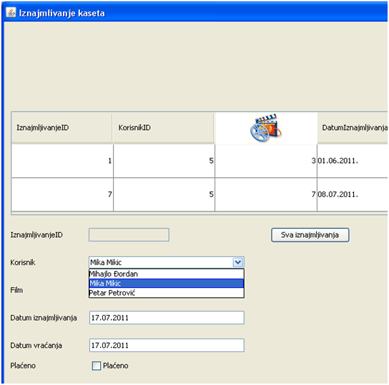Screen dimensions: 389x385
Task: Focus the IznajmljivanjeID text field
Action: pyautogui.click(x=129, y=234)
